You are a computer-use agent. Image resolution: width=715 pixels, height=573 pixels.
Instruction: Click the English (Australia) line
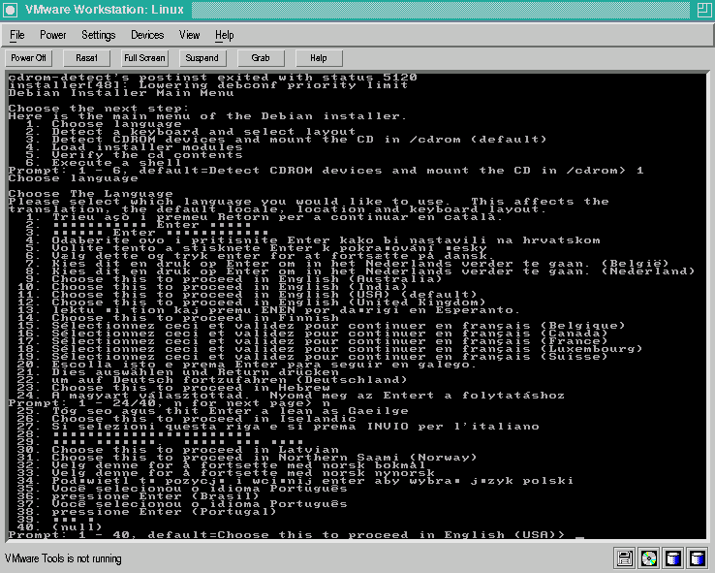pyautogui.click(x=233, y=279)
